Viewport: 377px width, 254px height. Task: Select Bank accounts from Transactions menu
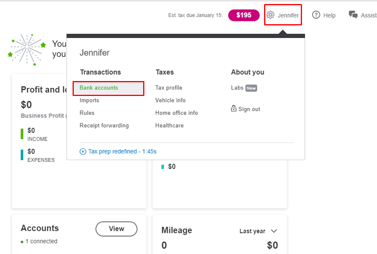tap(99, 88)
